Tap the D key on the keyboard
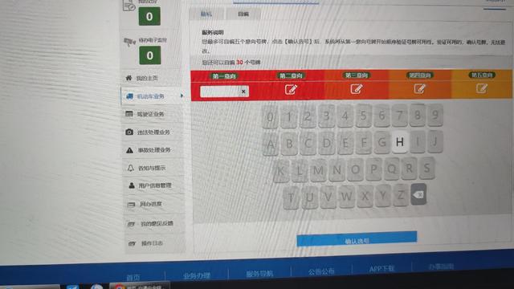514x289 pixels. pyautogui.click(x=327, y=143)
